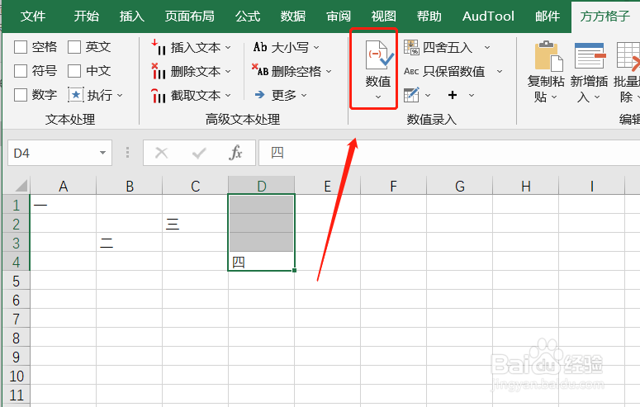Click the 数值 (numeric) document icon
Screen dimensions: 640x407
coord(379,54)
